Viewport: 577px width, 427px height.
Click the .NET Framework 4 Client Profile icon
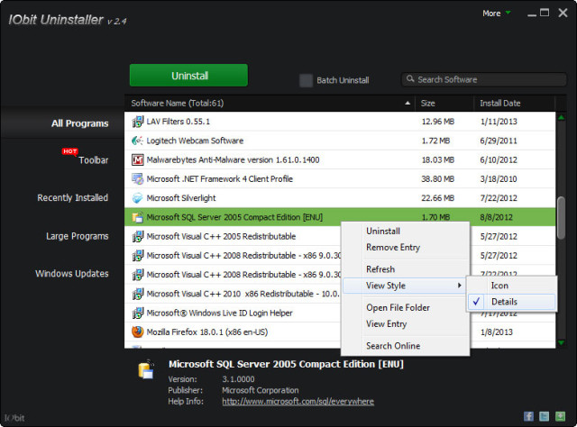click(138, 179)
